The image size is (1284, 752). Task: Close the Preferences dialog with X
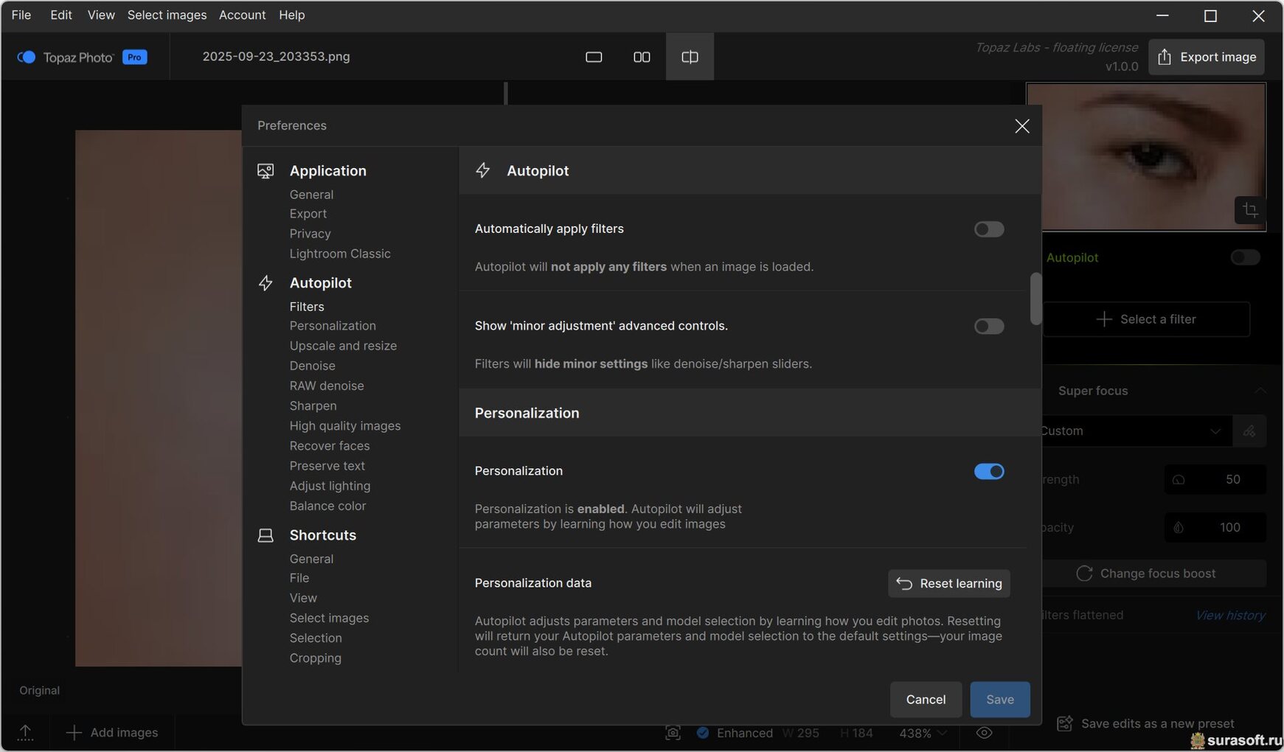1021,126
